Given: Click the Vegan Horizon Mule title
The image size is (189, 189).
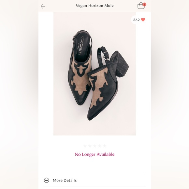Looking at the screenshot, I should point(94,6).
